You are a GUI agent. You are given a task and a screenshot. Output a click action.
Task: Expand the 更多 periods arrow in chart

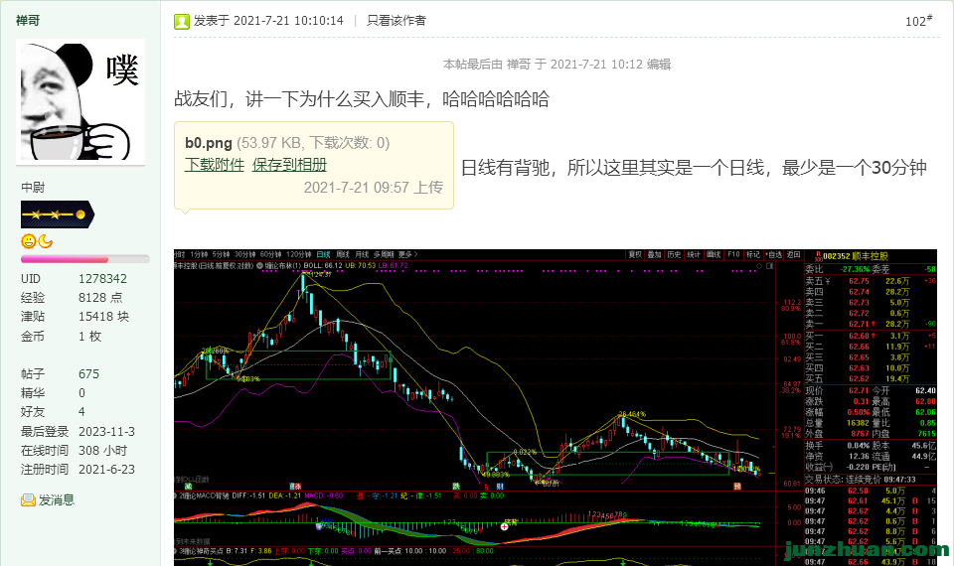click(x=408, y=254)
